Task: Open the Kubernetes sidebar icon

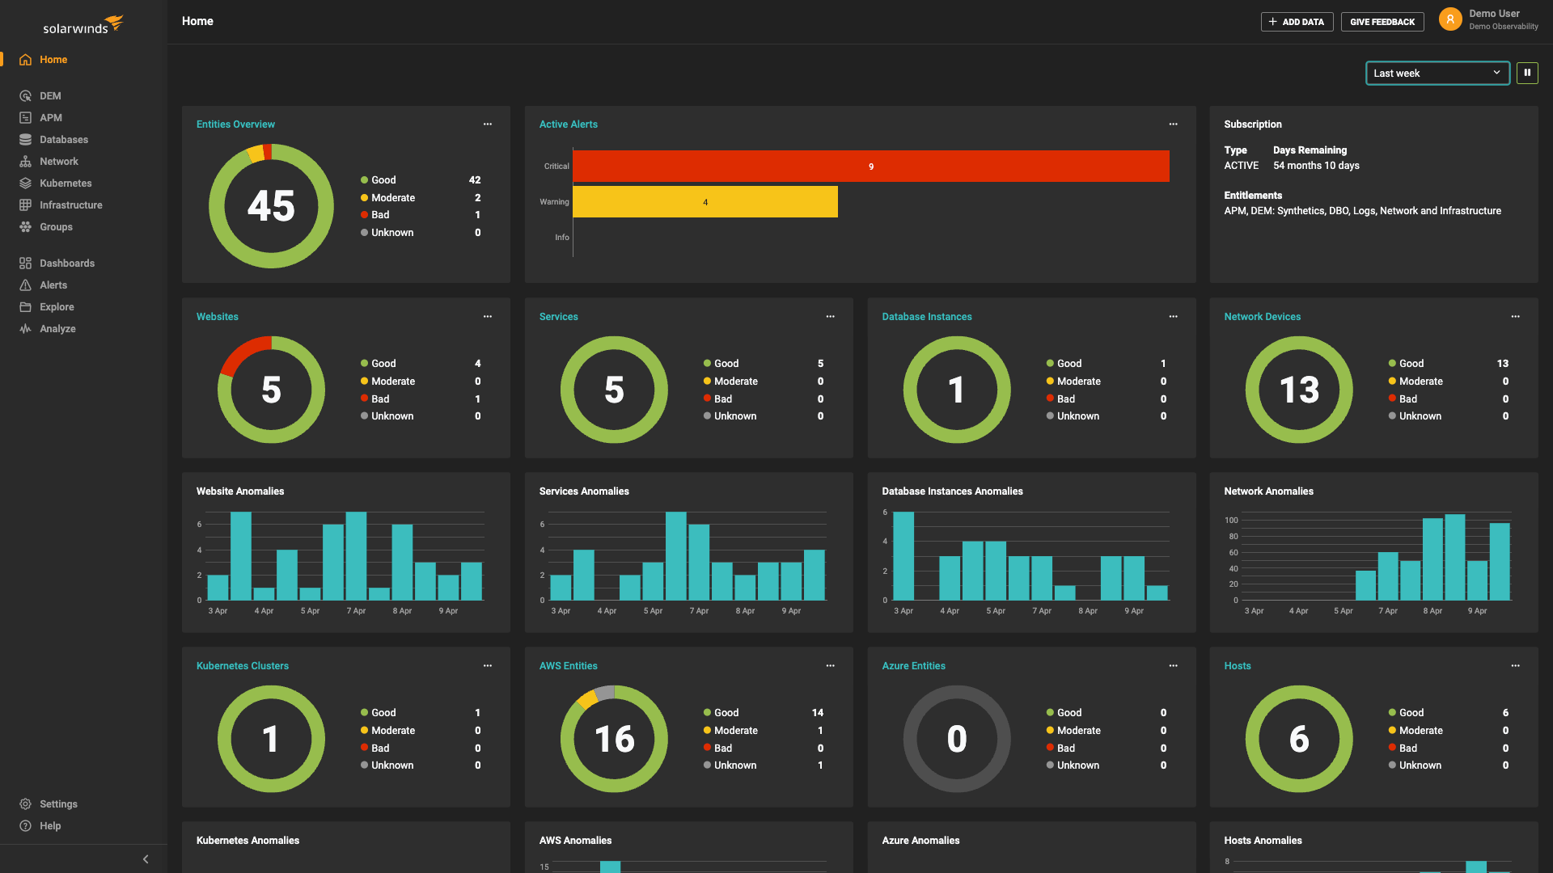Action: tap(25, 183)
